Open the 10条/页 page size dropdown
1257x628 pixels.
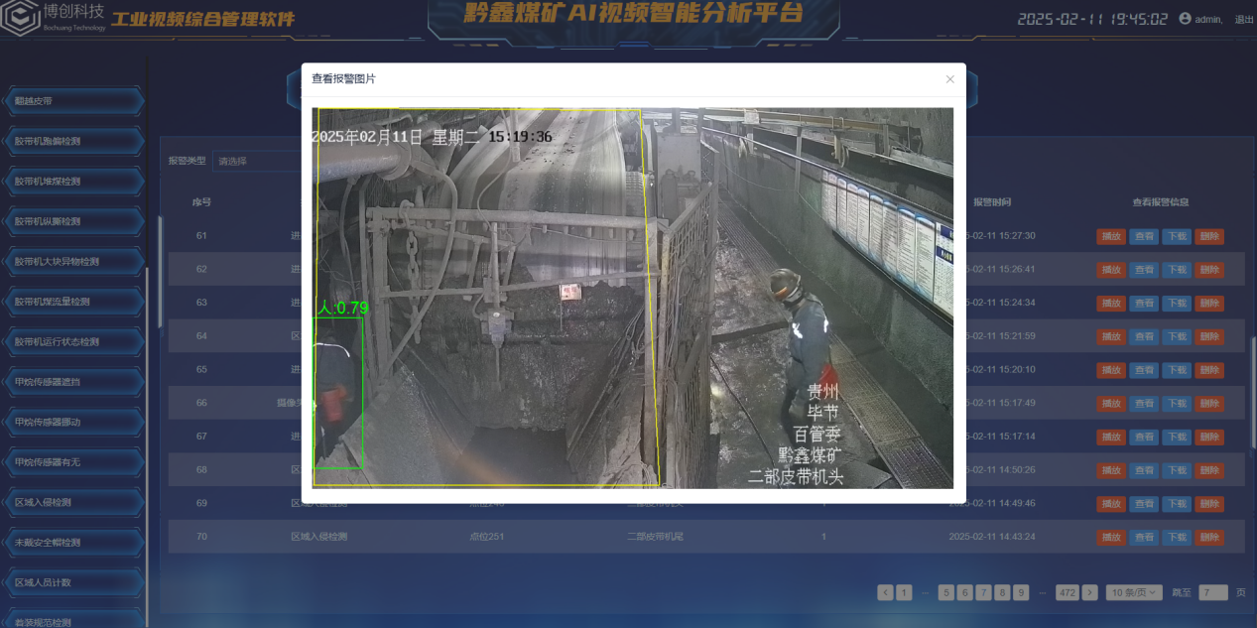click(x=1134, y=592)
